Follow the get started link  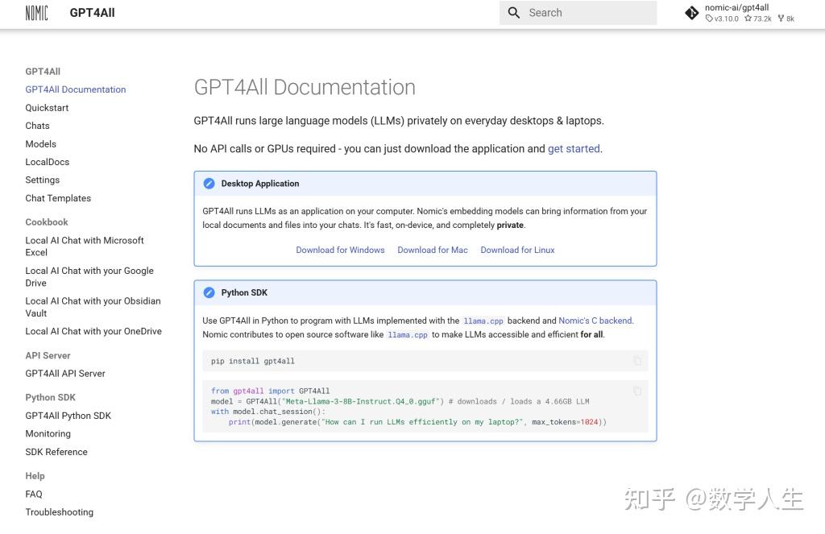[574, 149]
